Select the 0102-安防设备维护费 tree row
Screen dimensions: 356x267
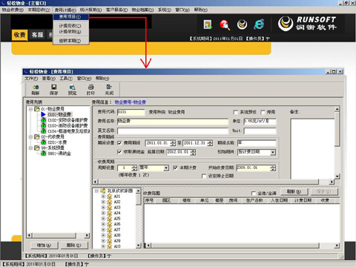(67, 120)
